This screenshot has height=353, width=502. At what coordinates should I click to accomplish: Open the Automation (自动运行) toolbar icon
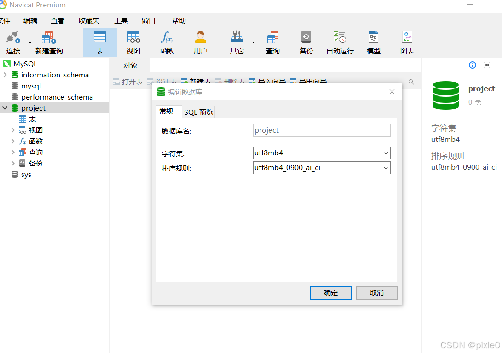pyautogui.click(x=340, y=42)
